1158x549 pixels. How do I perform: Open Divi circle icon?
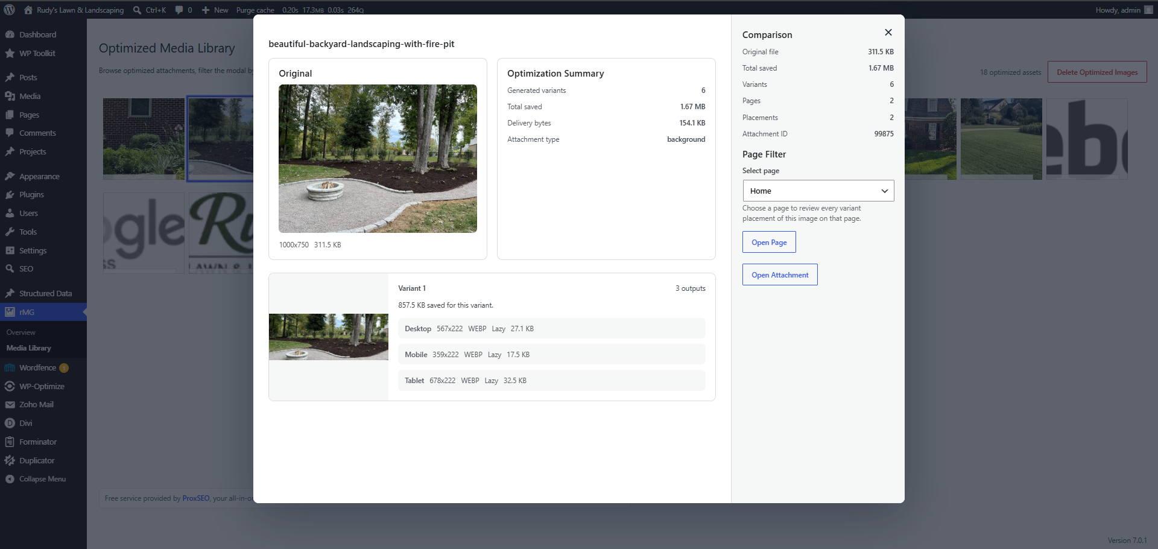click(x=10, y=423)
